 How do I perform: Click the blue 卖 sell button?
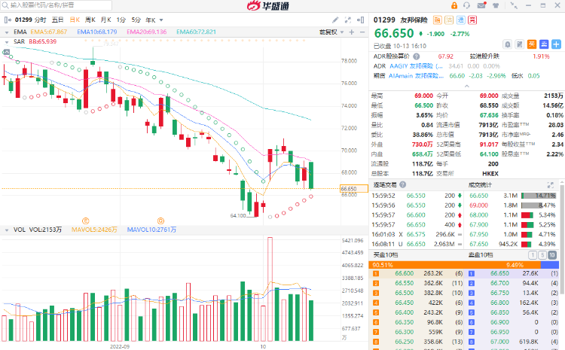tap(544, 44)
